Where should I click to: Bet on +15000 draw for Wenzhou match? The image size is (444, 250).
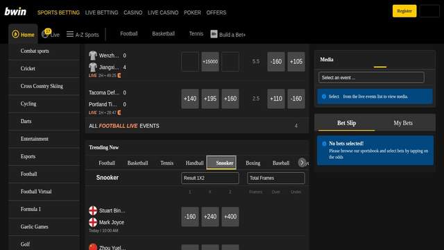tap(210, 62)
